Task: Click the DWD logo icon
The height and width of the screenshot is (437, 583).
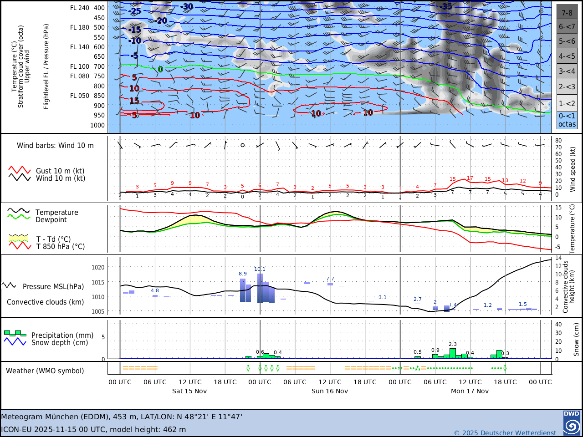Action: click(x=572, y=423)
